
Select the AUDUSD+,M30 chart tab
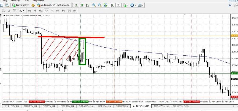pos(141,106)
